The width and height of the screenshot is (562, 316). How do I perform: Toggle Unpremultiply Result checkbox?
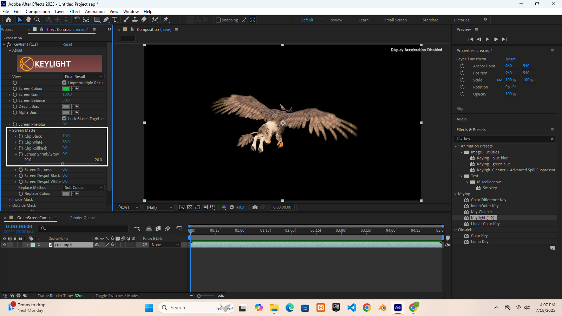tap(64, 83)
